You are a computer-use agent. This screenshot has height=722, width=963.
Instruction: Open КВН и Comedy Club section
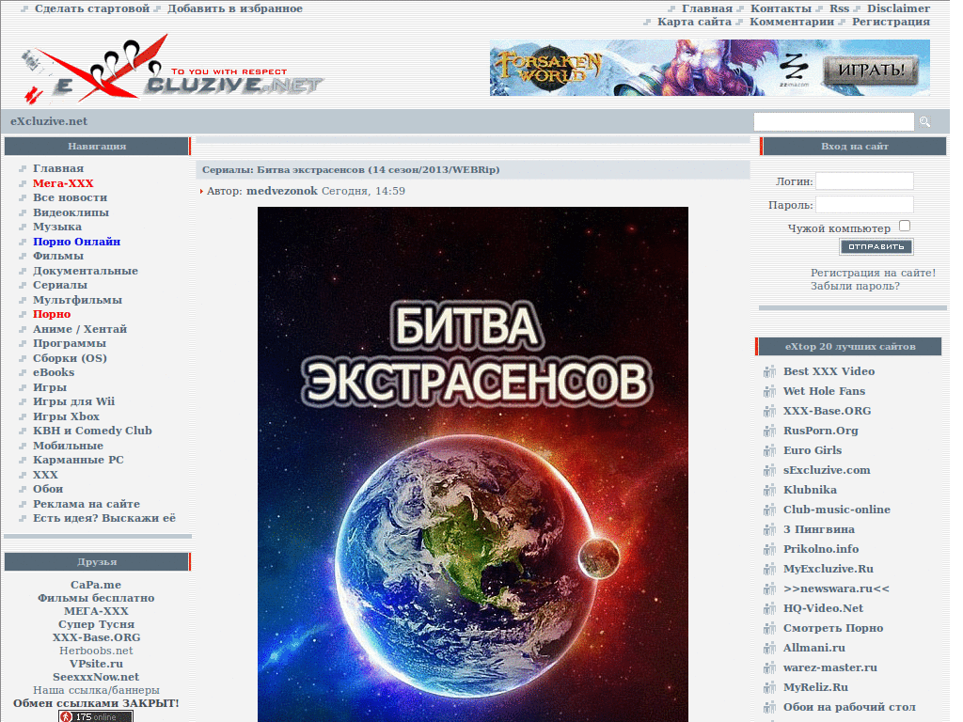(93, 431)
